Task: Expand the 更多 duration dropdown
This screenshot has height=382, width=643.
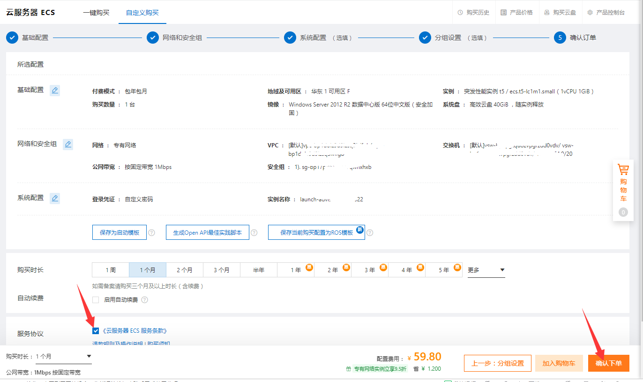Action: click(486, 270)
